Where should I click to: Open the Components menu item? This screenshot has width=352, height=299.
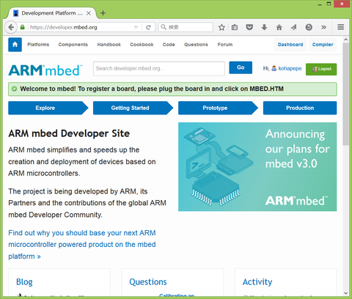(x=73, y=45)
